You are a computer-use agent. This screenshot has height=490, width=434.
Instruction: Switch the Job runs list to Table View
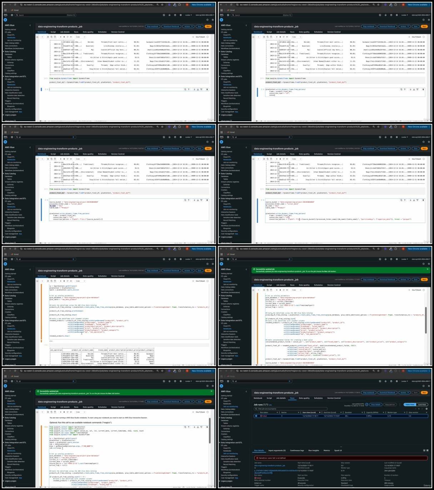[410, 404]
